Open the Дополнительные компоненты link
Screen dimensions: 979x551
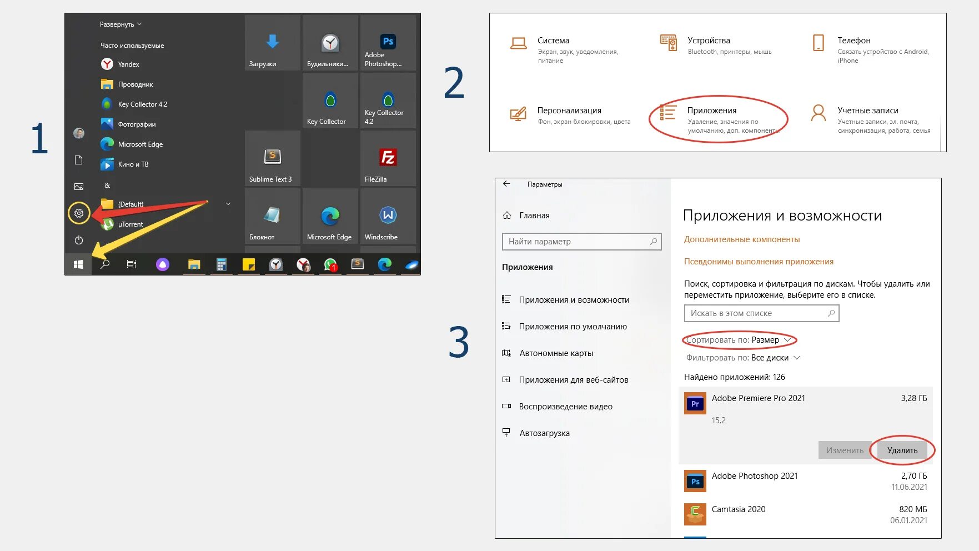[x=742, y=239]
